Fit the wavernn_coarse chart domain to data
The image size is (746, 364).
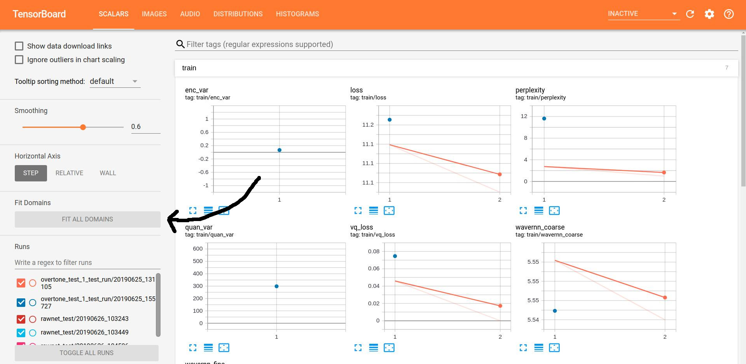554,348
